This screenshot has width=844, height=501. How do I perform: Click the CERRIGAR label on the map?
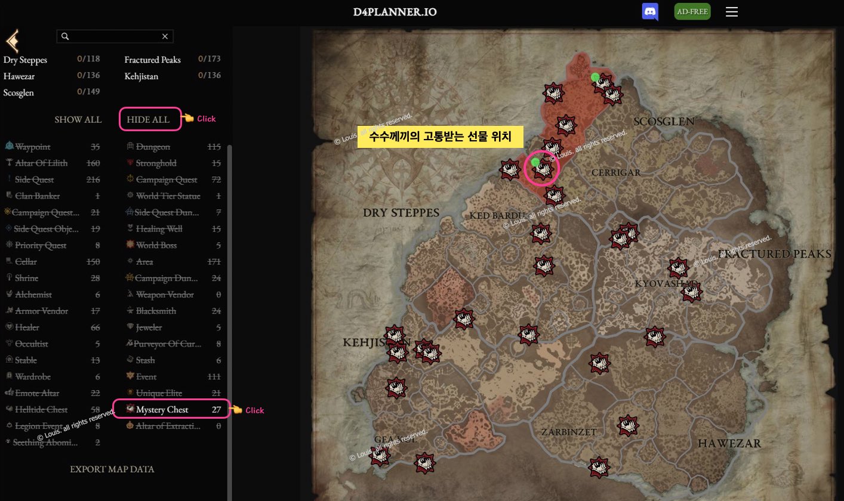point(615,172)
